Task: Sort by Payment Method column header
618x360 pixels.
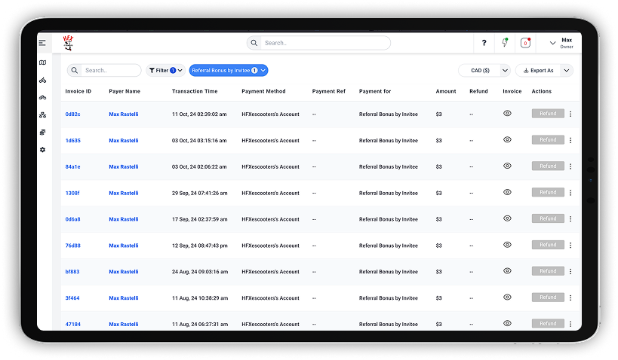Action: [x=263, y=91]
